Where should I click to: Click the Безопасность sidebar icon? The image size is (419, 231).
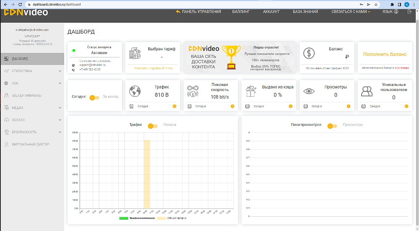7,132
